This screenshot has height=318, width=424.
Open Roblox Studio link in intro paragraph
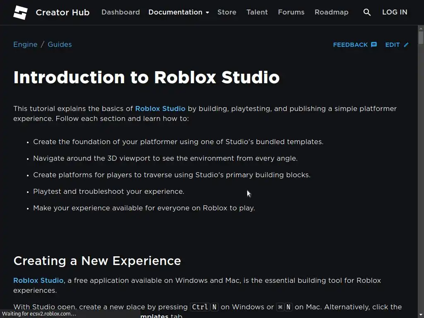click(x=160, y=109)
